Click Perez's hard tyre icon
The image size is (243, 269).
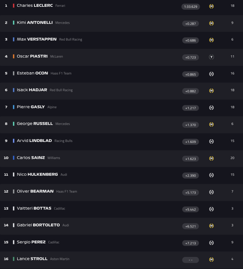(x=211, y=243)
